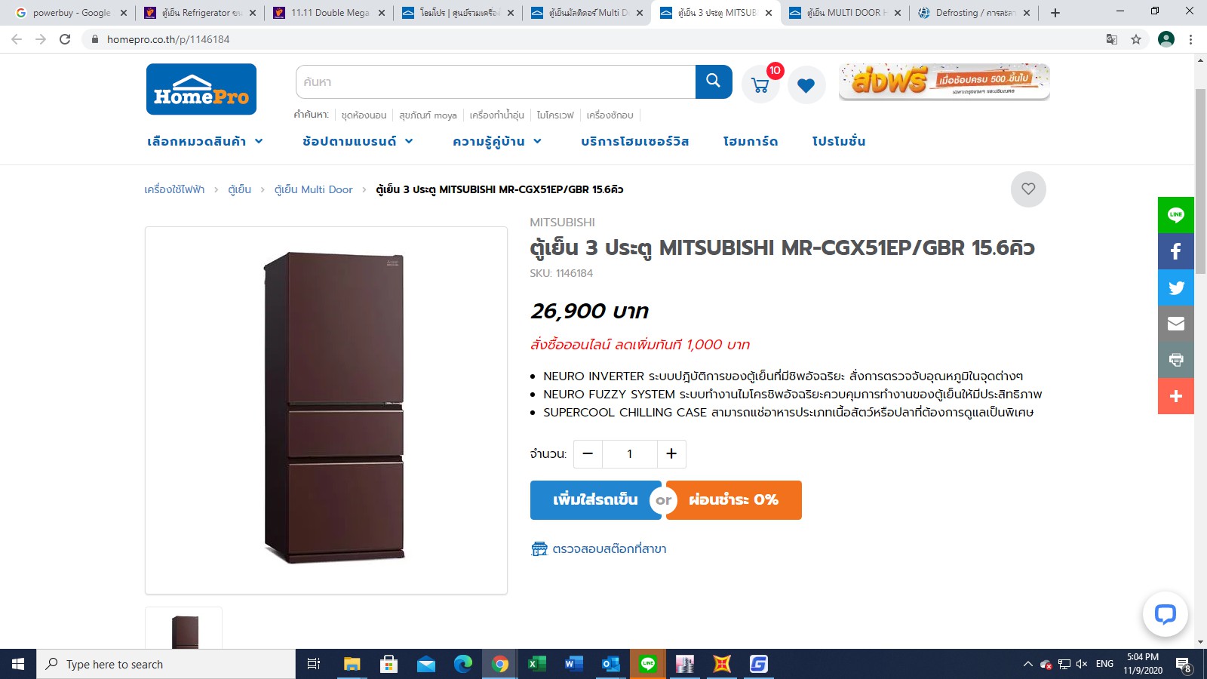Viewport: 1207px width, 679px height.
Task: Expand the ความรู้คู่บ้าน dropdown menu
Action: (497, 141)
